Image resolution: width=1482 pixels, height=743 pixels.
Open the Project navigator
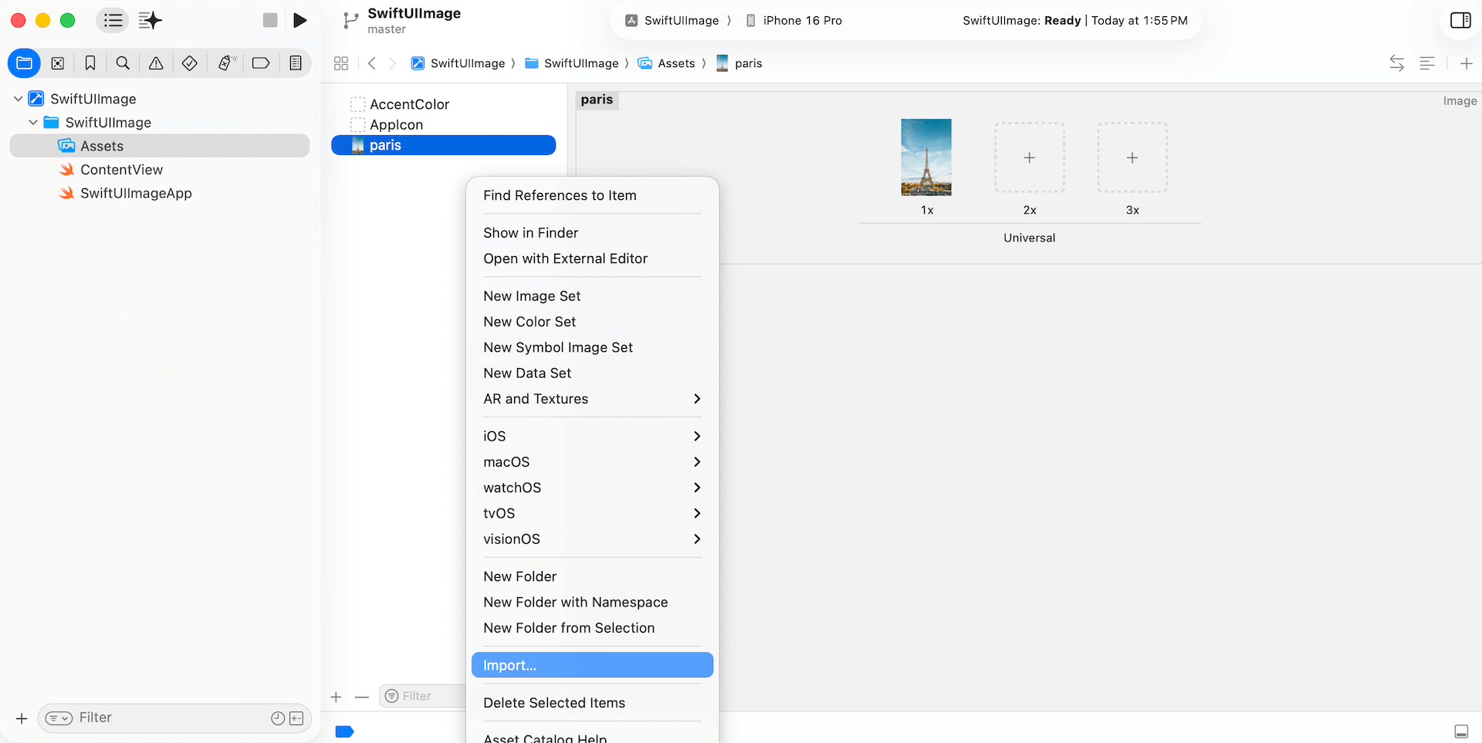point(24,62)
